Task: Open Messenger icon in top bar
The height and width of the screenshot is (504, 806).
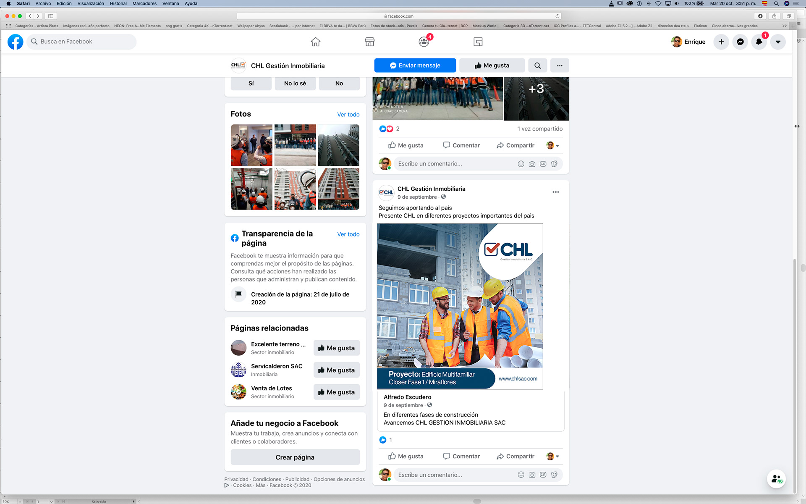Action: [740, 42]
